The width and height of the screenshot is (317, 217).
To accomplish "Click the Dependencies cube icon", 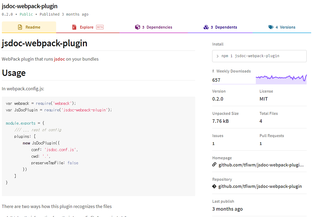I will [137, 27].
